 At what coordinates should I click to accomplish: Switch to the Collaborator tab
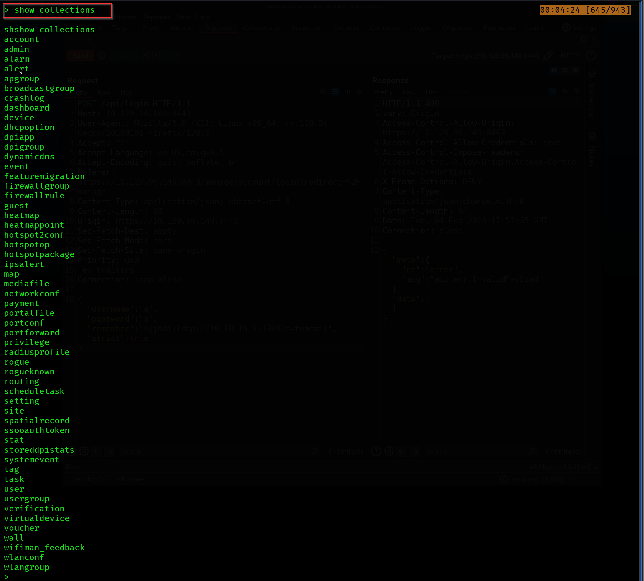[262, 28]
